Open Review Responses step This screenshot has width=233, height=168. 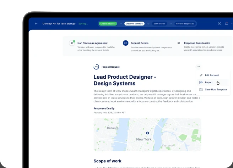tap(185, 24)
